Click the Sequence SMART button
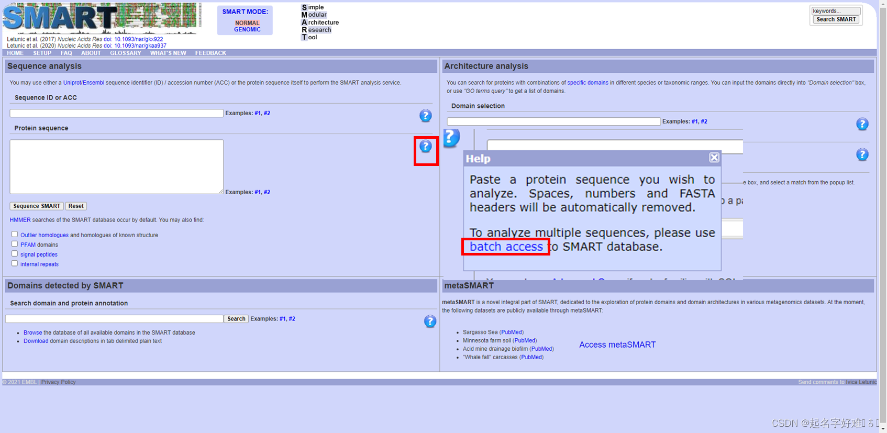 (37, 206)
